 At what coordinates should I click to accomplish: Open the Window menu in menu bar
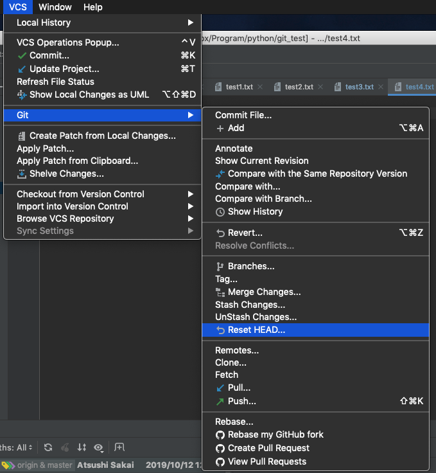(55, 7)
